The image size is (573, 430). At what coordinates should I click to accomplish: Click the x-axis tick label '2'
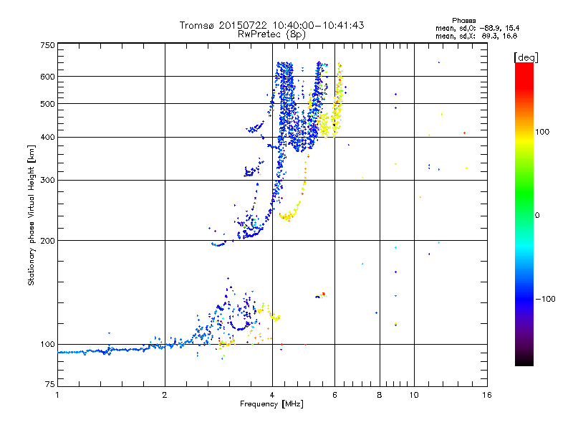pos(165,395)
